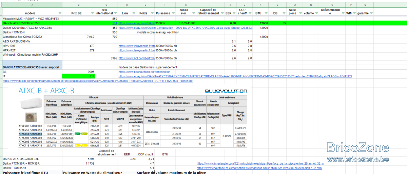Image resolution: width=407 pixels, height=174 pixels.
Task: Select the Mitsubishi MUZ-HR35VF cell
Action: coord(32,19)
